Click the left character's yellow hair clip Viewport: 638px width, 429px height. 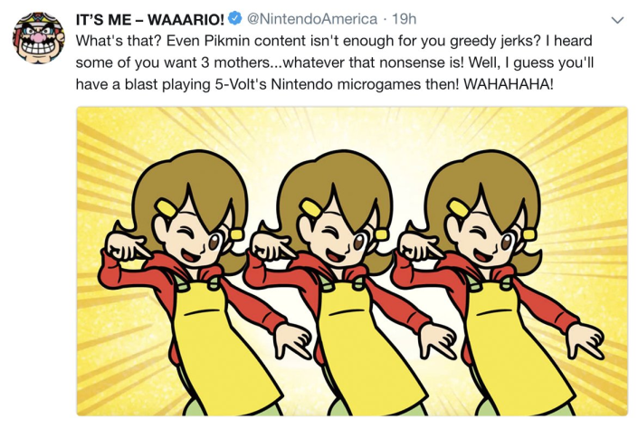[166, 208]
